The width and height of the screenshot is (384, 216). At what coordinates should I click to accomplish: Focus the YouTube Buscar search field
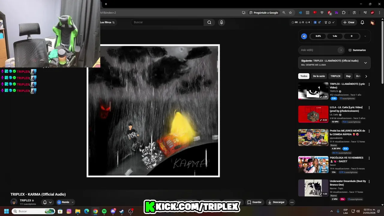167,22
